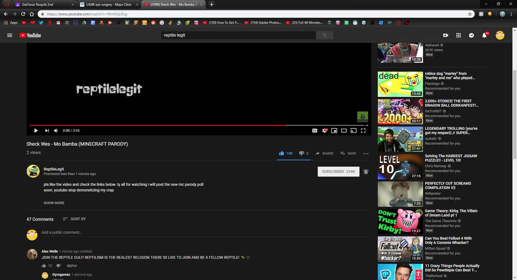Open 2,000+ STONES Dokkanfest video thumbnail
Screen dimensions: 517x280
click(400, 112)
